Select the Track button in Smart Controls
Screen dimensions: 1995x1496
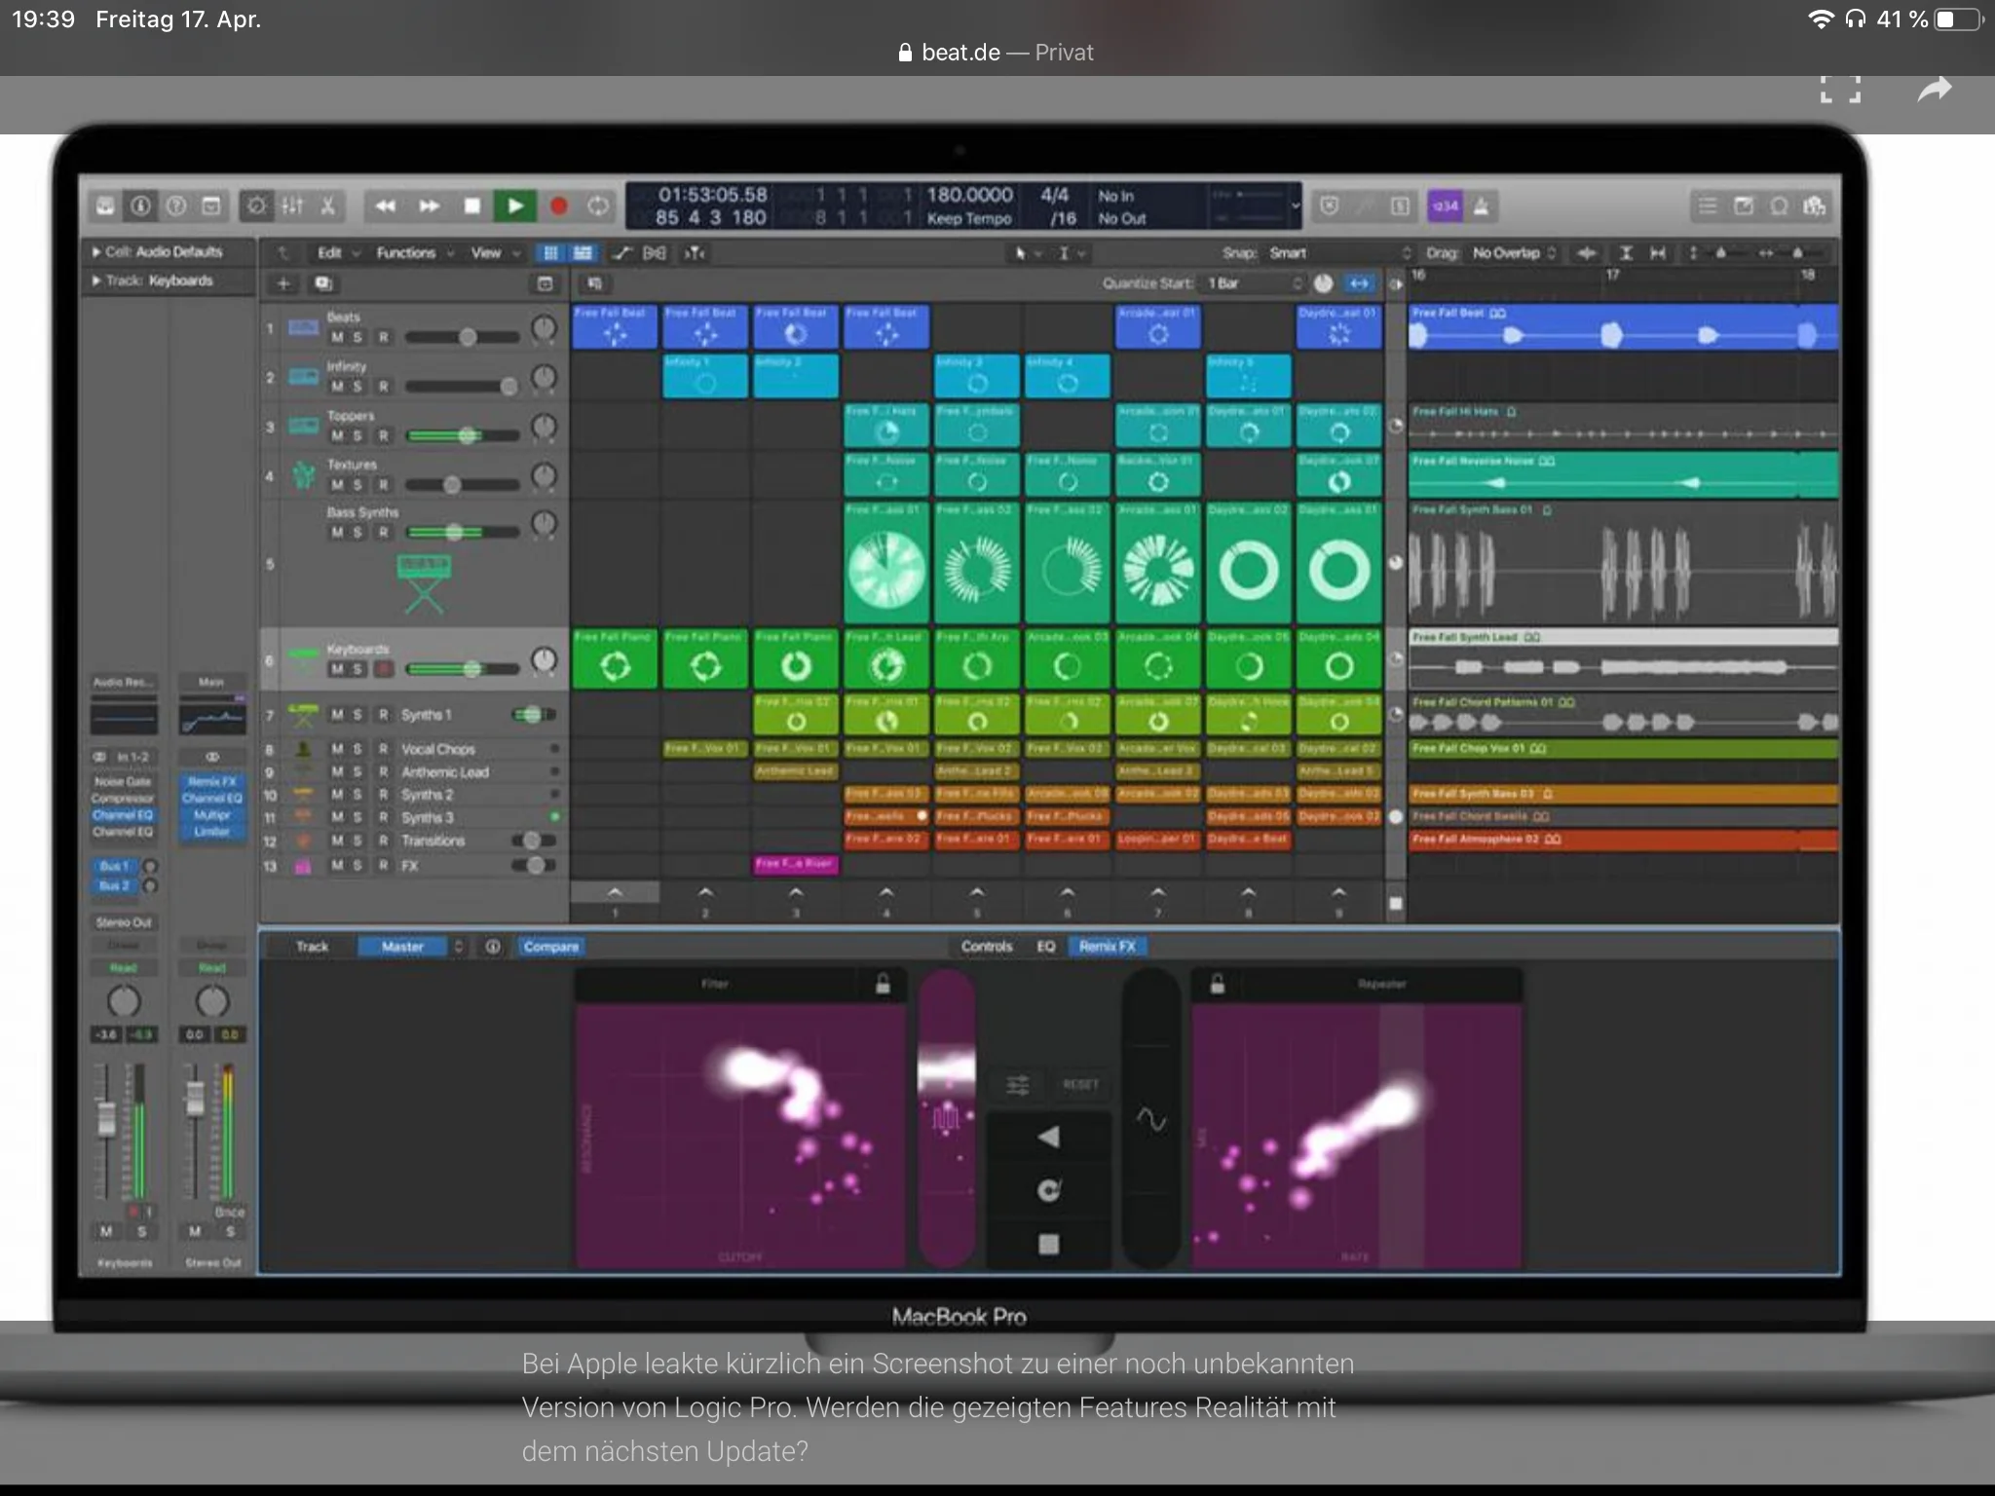tap(313, 947)
